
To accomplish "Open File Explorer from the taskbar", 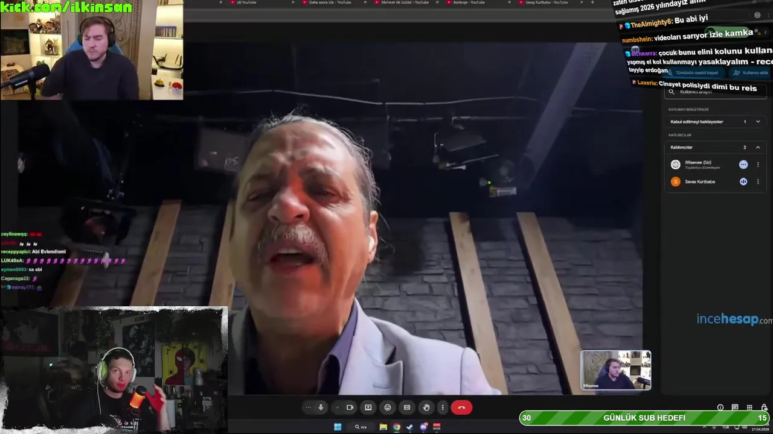I will (x=383, y=427).
